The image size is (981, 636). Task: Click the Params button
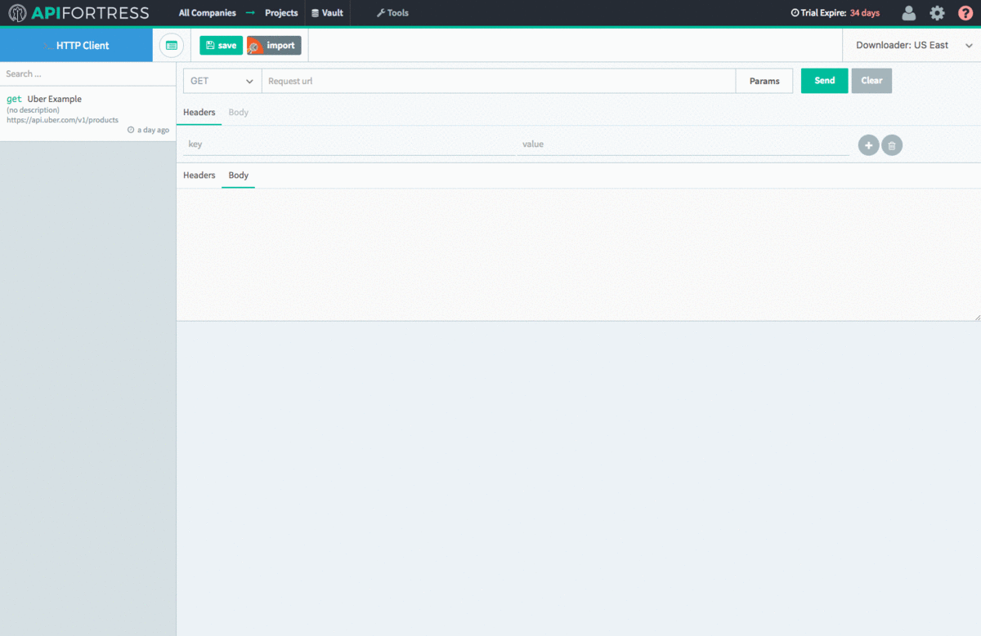[764, 81]
